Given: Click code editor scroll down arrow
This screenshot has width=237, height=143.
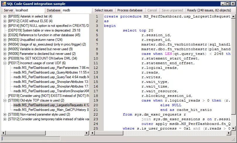Looking at the screenshot, I should (233, 128).
